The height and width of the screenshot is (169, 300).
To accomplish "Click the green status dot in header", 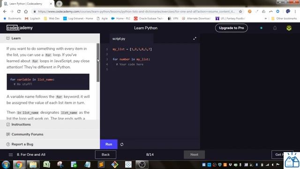I will click(x=261, y=28).
